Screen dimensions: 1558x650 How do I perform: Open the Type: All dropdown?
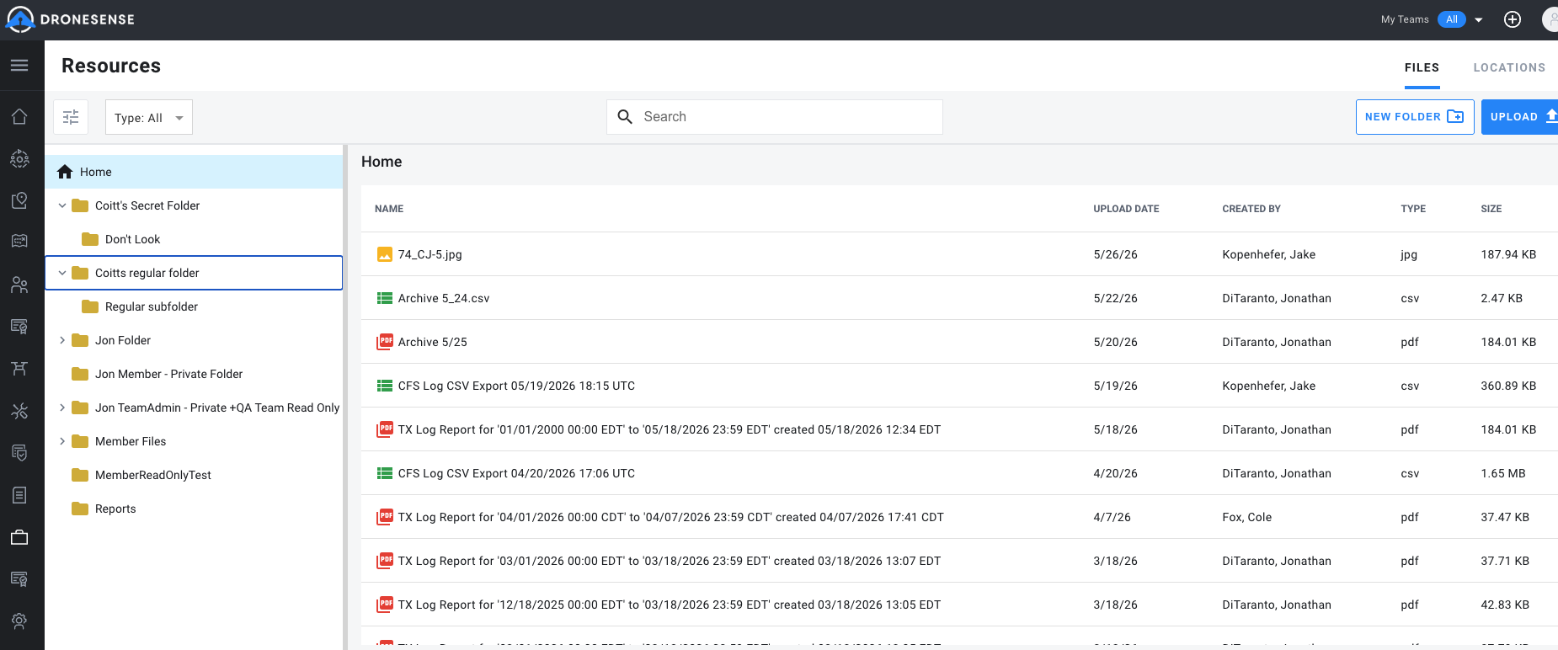click(x=149, y=117)
